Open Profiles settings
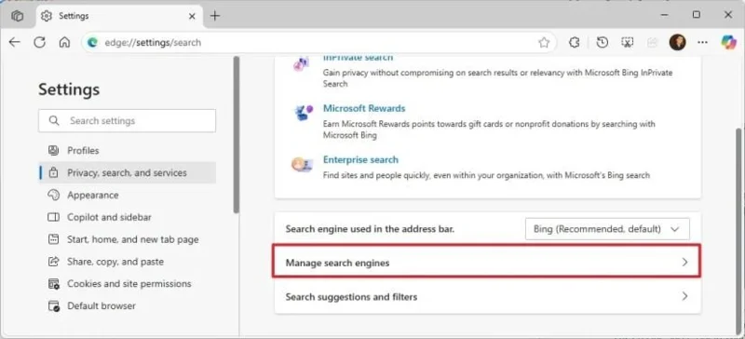This screenshot has width=745, height=339. click(x=128, y=150)
